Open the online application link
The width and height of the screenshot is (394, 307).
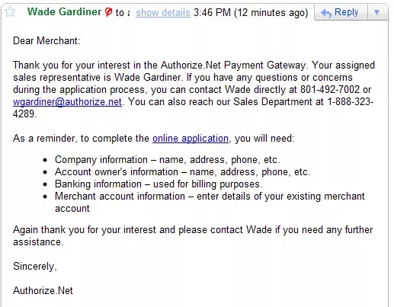[191, 139]
